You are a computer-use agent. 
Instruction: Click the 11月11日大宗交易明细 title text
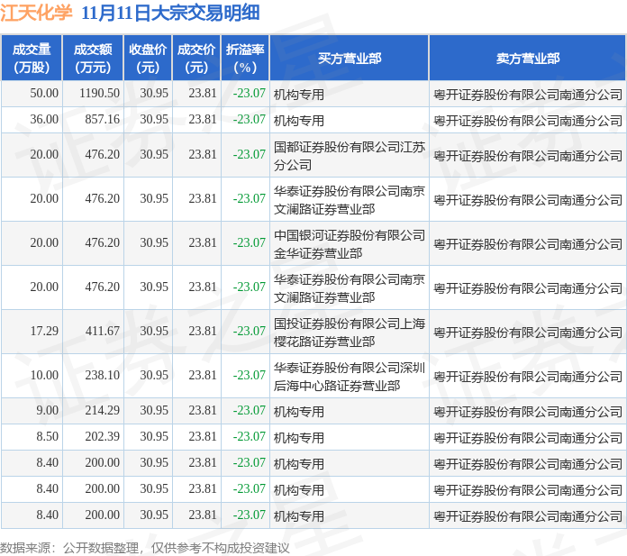[x=170, y=13]
